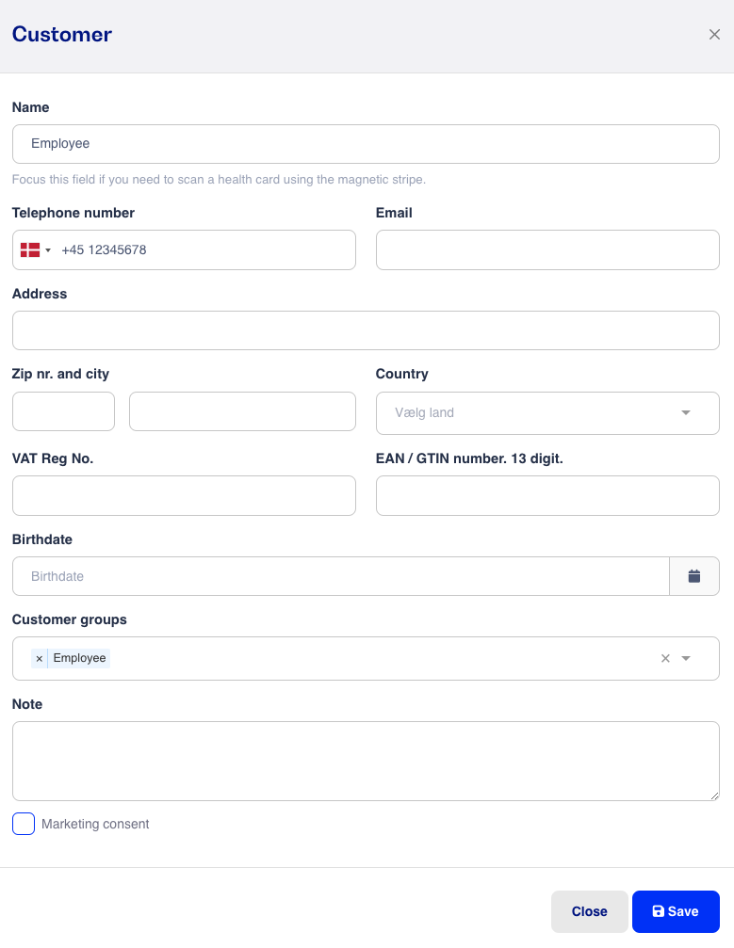Click the floppy disk icon on the Save button
734x948 pixels.
(x=659, y=911)
